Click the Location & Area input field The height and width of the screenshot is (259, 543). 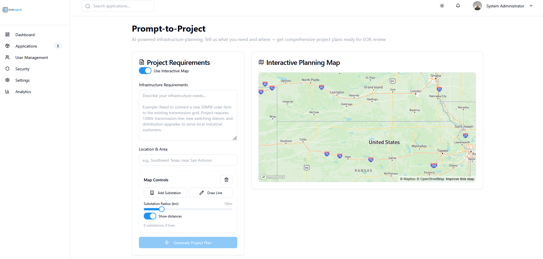pos(188,160)
